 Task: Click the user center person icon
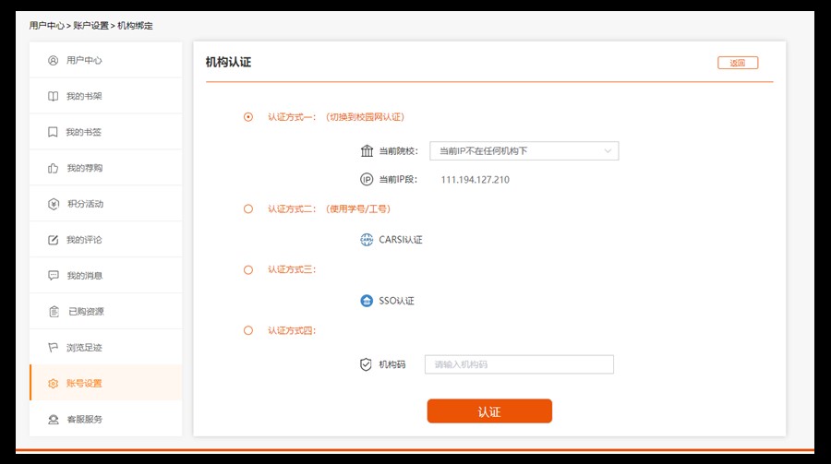click(x=53, y=60)
